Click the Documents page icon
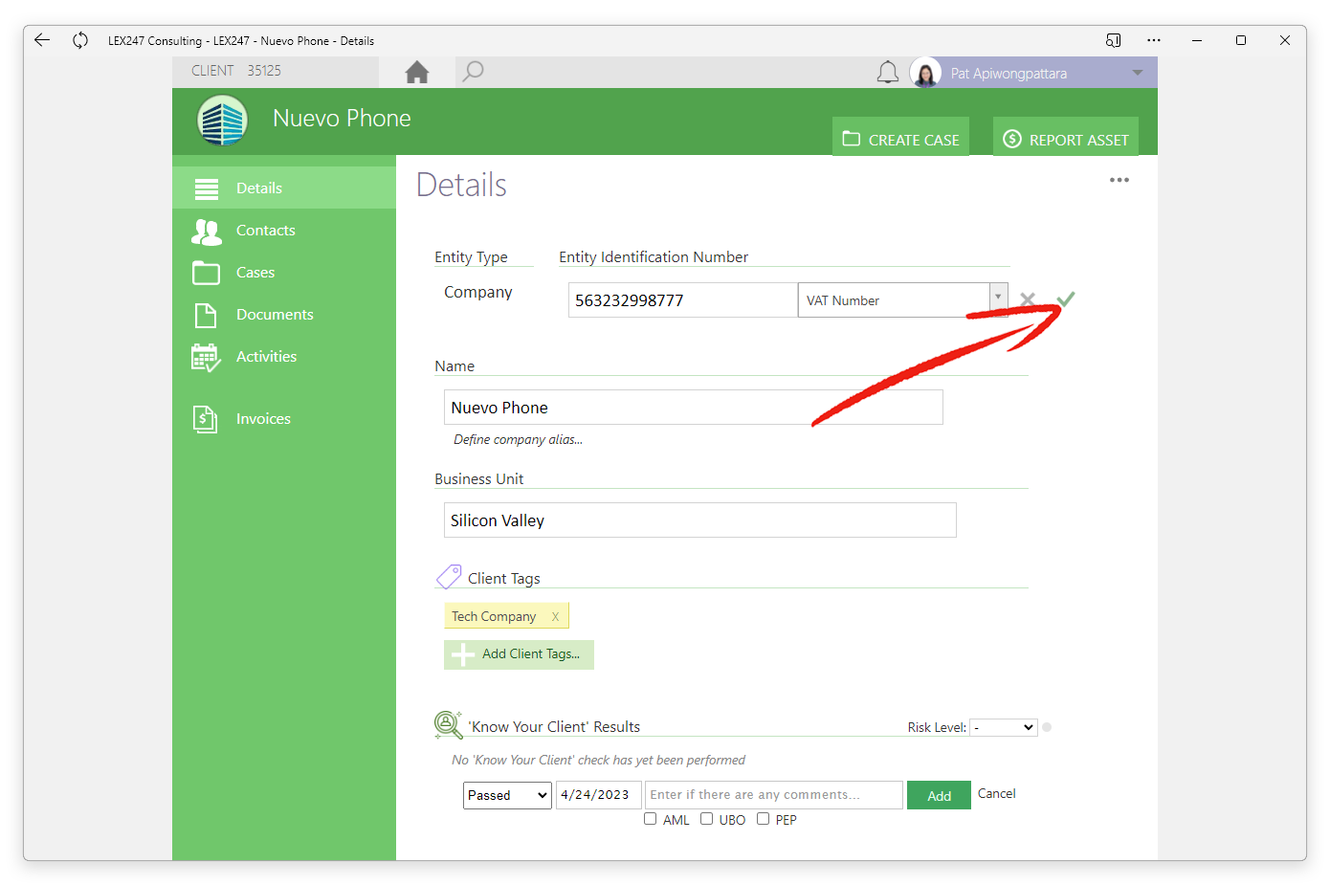This screenshot has width=1330, height=885. [x=206, y=315]
